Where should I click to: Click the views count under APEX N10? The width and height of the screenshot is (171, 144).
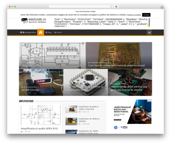(x=28, y=132)
